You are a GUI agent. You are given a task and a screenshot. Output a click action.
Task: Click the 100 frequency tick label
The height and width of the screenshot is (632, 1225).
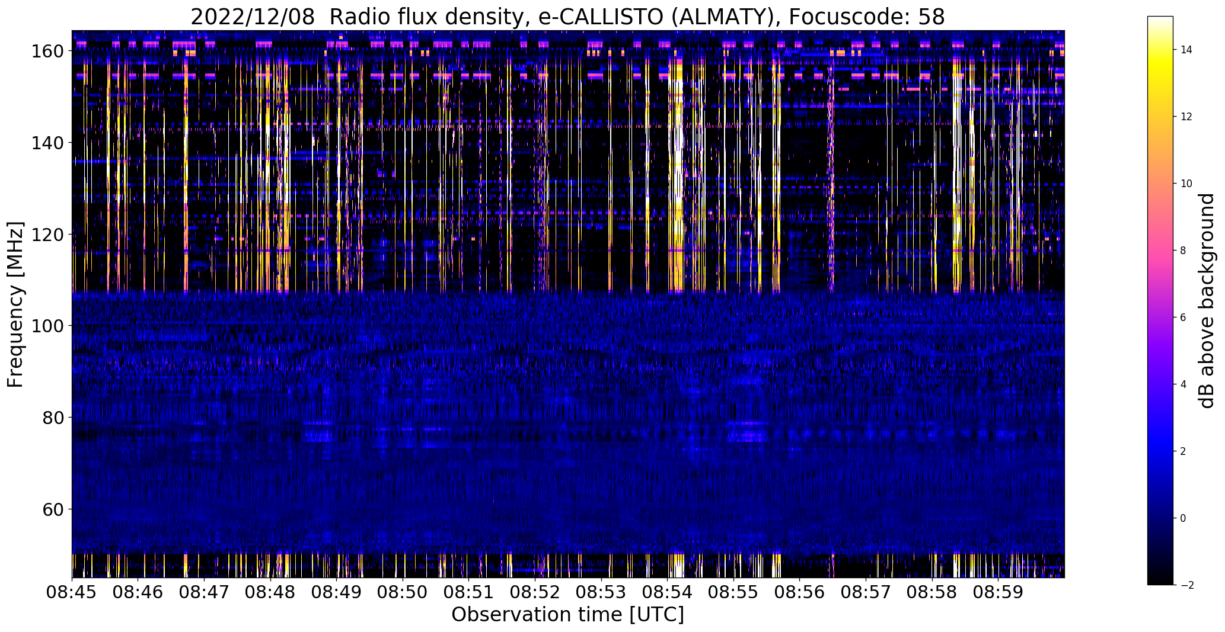pyautogui.click(x=47, y=326)
